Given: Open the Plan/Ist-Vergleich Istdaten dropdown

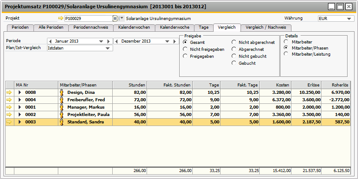Looking at the screenshot, I should click(x=107, y=48).
